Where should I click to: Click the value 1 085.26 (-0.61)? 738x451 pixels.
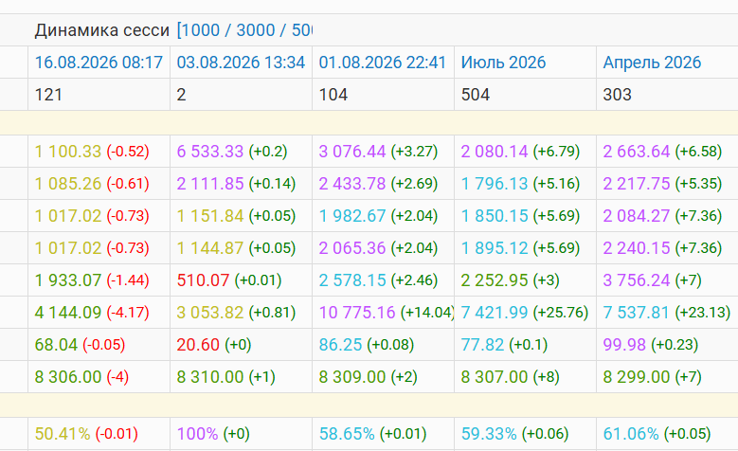(92, 184)
